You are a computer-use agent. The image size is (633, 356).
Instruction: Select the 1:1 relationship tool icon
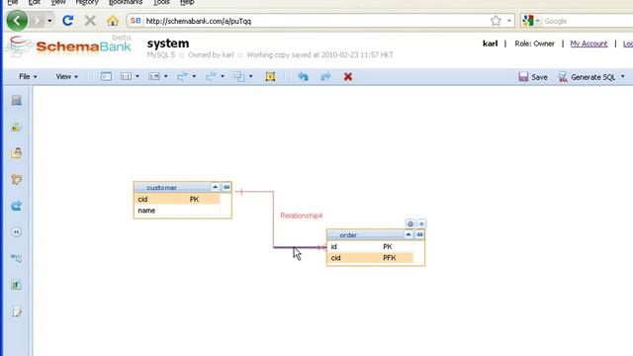point(126,76)
